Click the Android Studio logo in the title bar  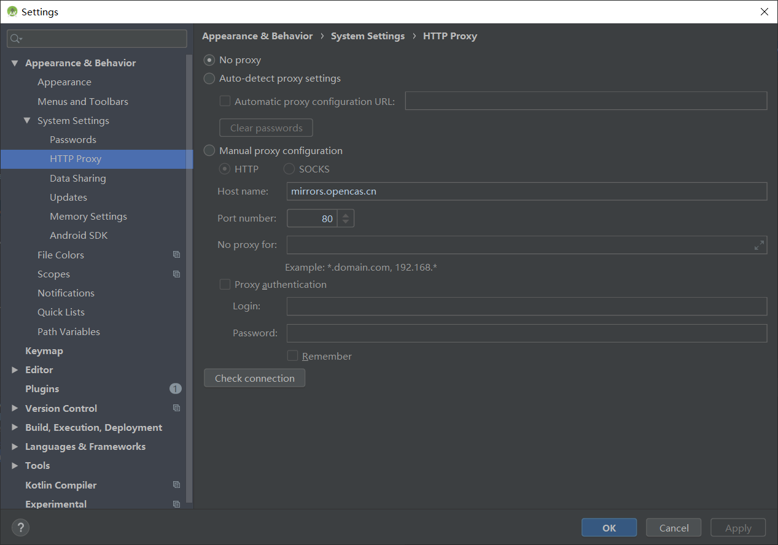11,11
